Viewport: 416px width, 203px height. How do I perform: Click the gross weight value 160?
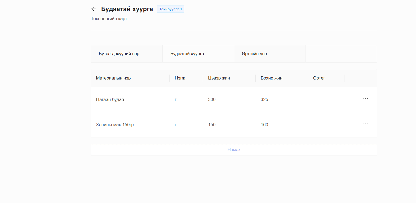pos(264,125)
